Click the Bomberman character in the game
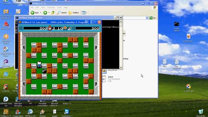The height and width of the screenshot is (117, 208). click(39, 64)
